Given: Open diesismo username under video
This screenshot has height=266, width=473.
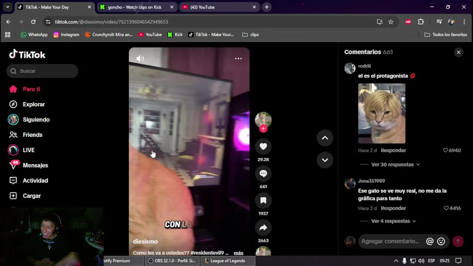Looking at the screenshot, I should click(x=145, y=241).
